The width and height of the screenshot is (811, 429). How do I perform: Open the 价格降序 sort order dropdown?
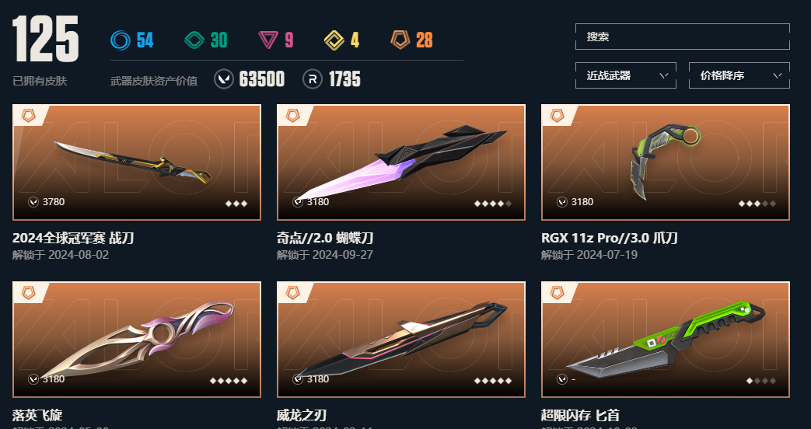coord(739,75)
